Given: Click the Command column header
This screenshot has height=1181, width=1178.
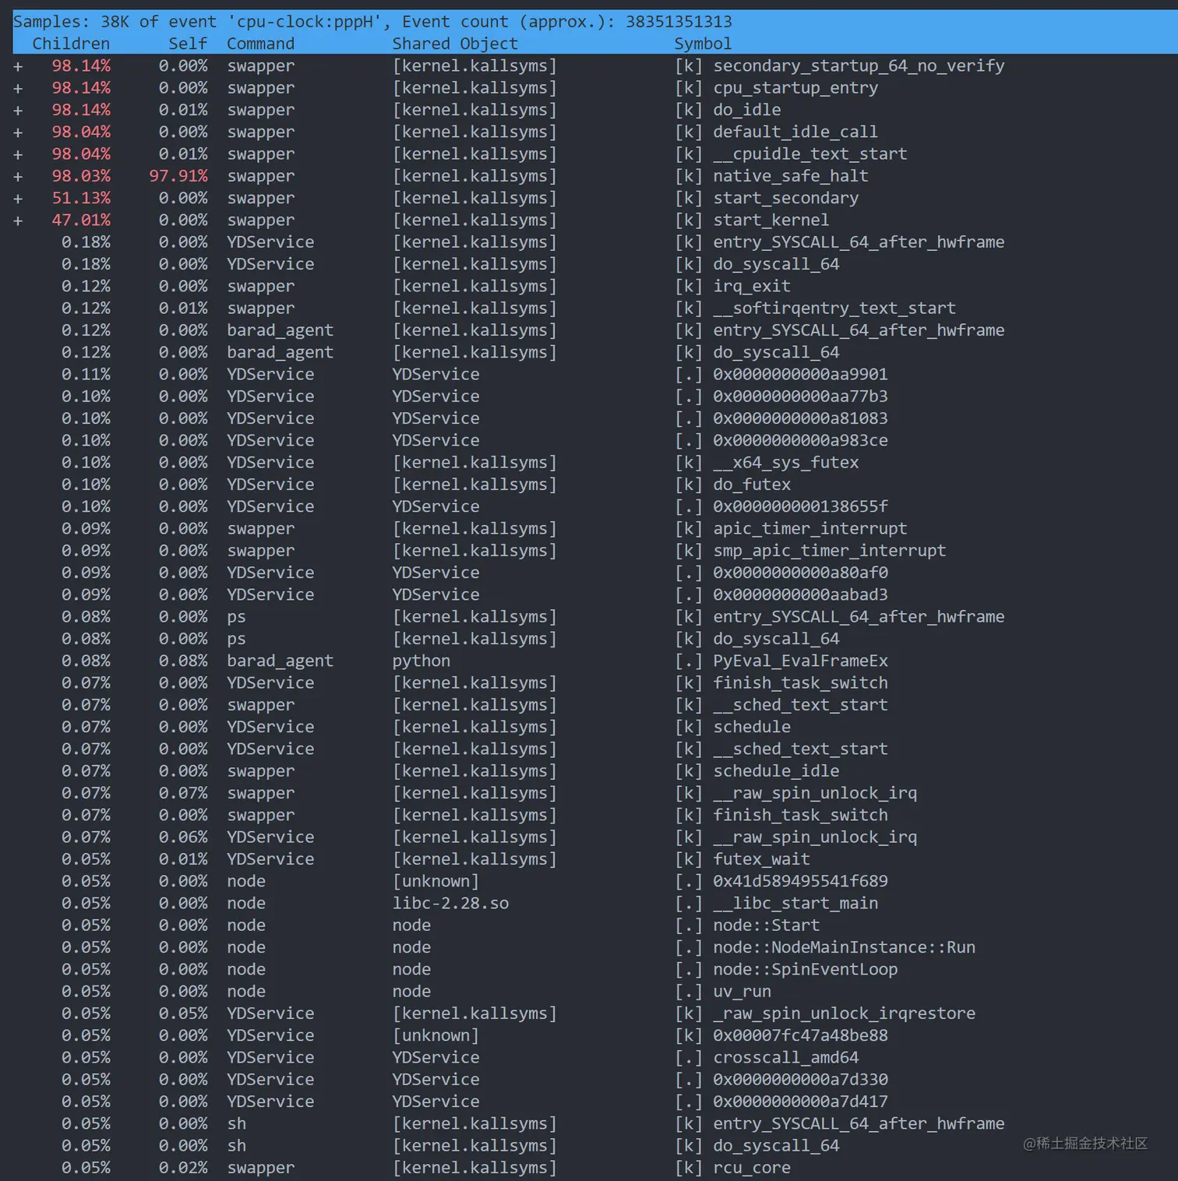Looking at the screenshot, I should point(260,44).
